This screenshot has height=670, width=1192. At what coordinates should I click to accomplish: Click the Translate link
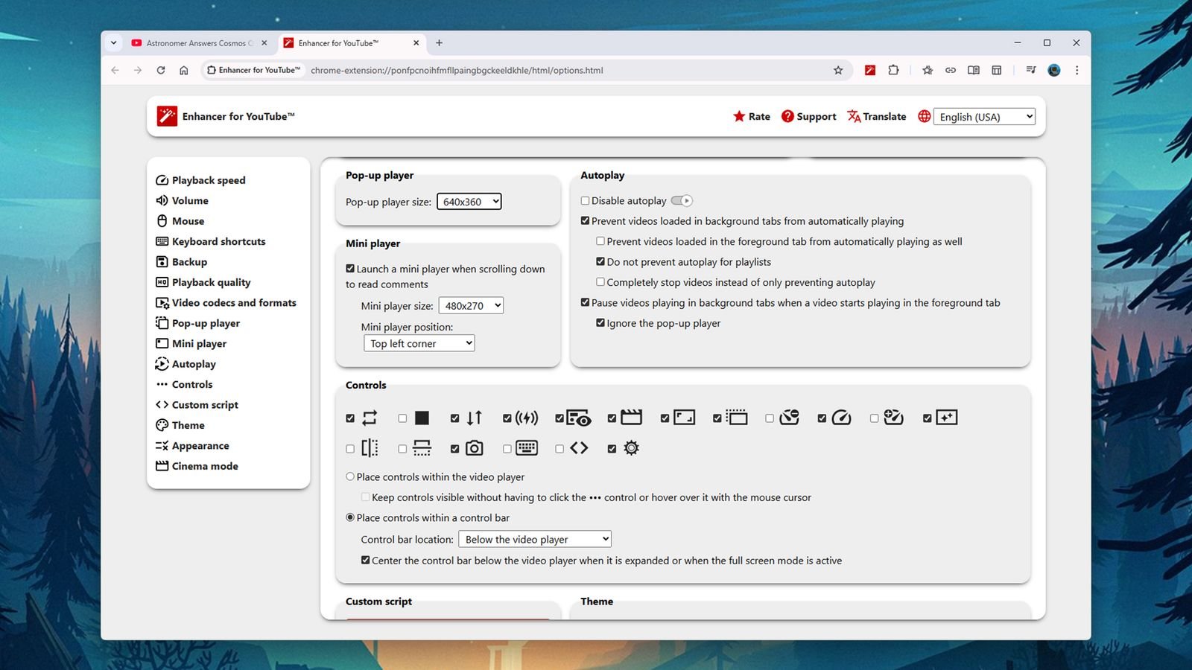click(x=877, y=116)
